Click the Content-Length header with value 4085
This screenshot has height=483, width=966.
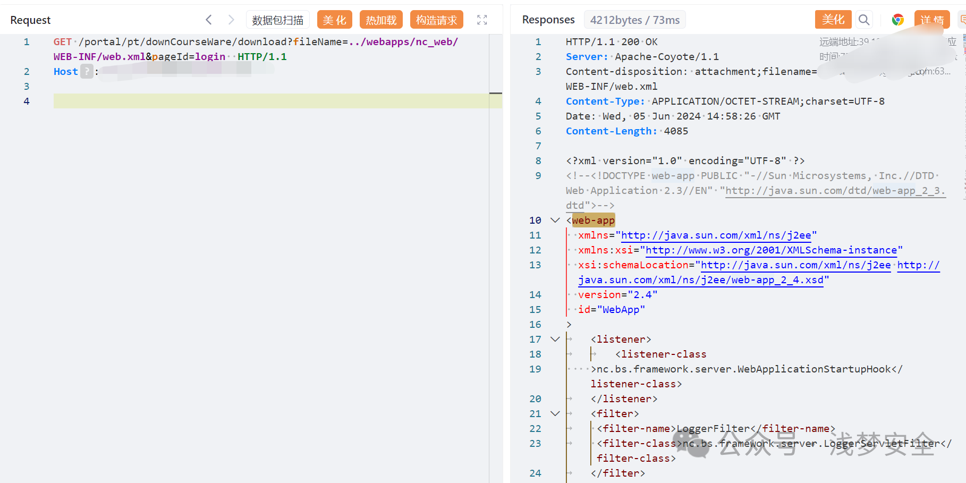(x=627, y=131)
